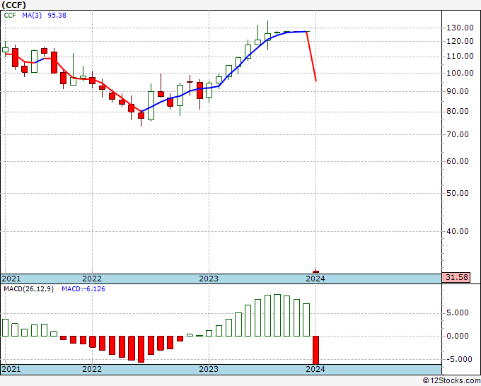
Task: Click the large red MACD bar at 2024
Action: point(316,350)
